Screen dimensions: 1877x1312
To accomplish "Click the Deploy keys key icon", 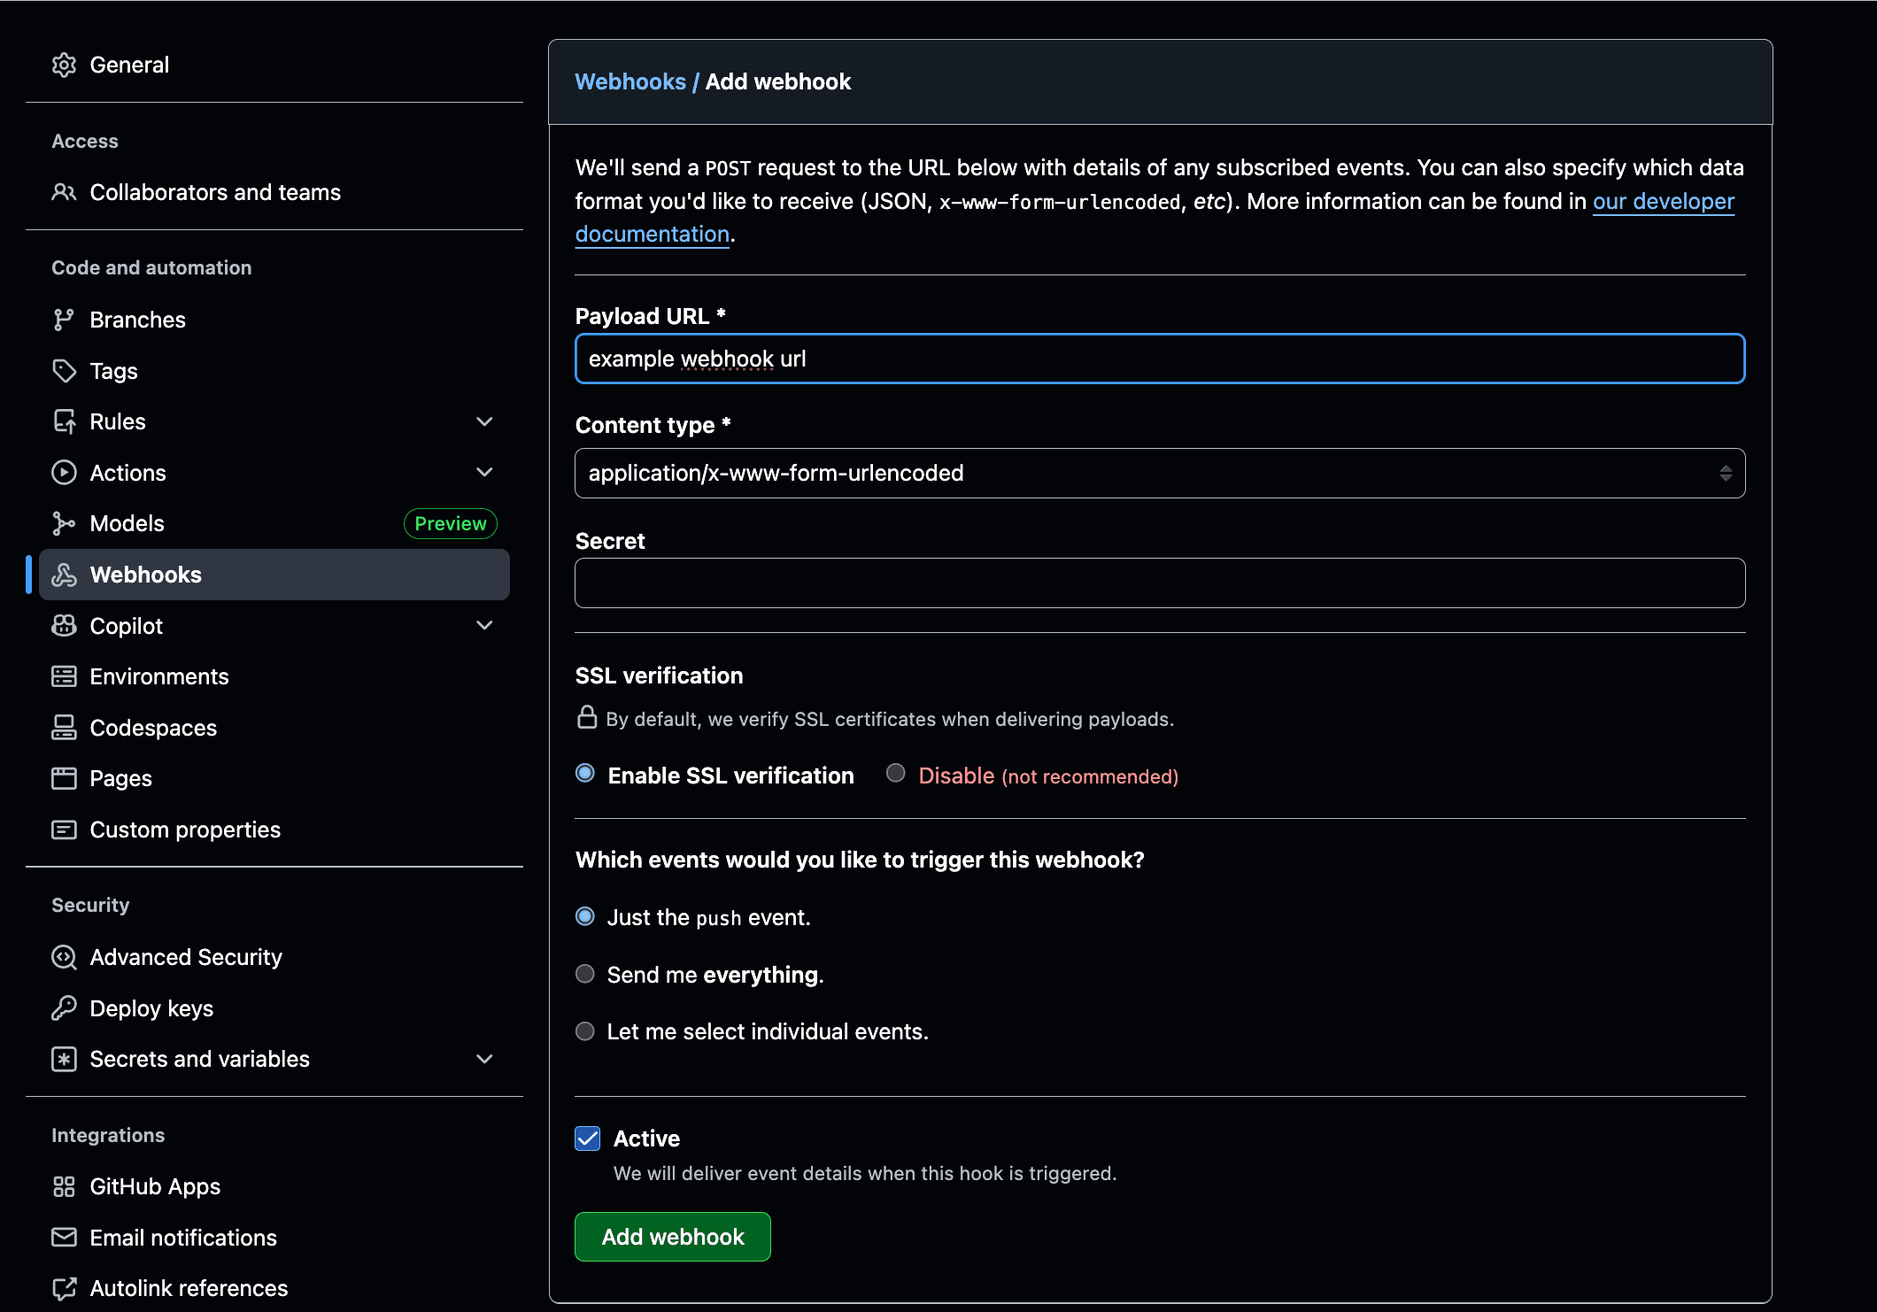I will pos(64,1008).
